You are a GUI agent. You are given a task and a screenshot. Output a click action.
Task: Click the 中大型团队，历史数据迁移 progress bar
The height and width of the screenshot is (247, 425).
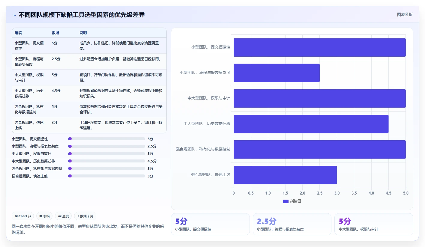coord(106,161)
